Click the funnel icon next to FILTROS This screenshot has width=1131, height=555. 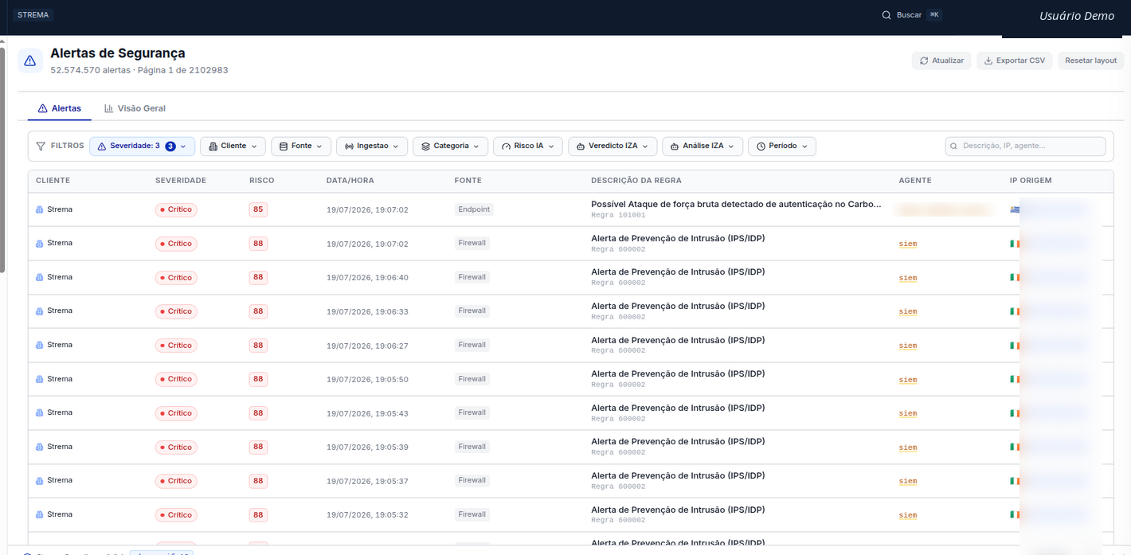41,147
